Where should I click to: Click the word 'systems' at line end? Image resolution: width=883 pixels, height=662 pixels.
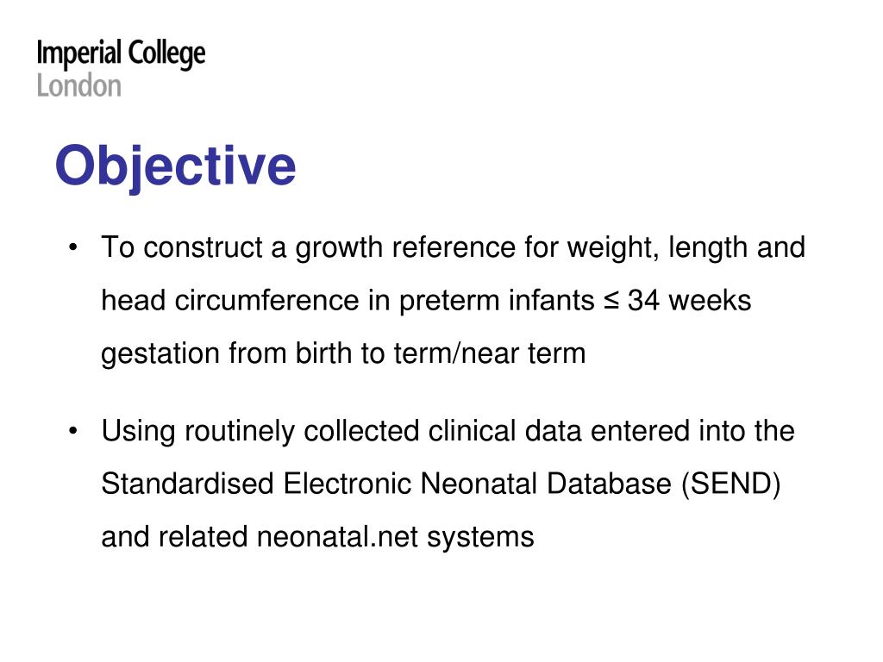point(480,538)
